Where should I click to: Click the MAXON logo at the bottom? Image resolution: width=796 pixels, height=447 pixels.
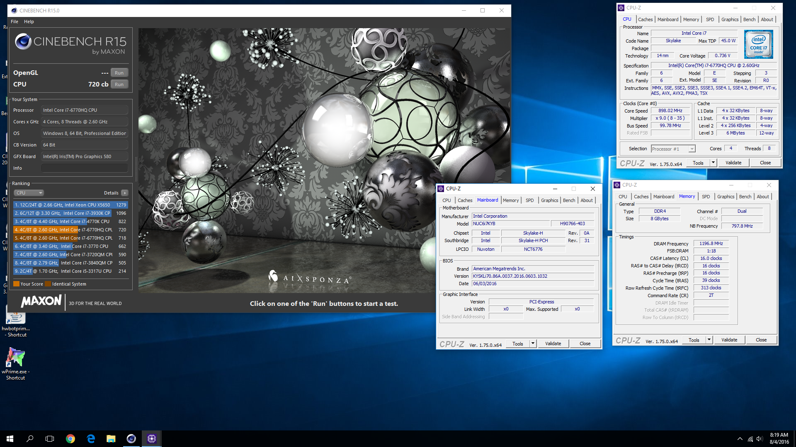[x=41, y=301]
